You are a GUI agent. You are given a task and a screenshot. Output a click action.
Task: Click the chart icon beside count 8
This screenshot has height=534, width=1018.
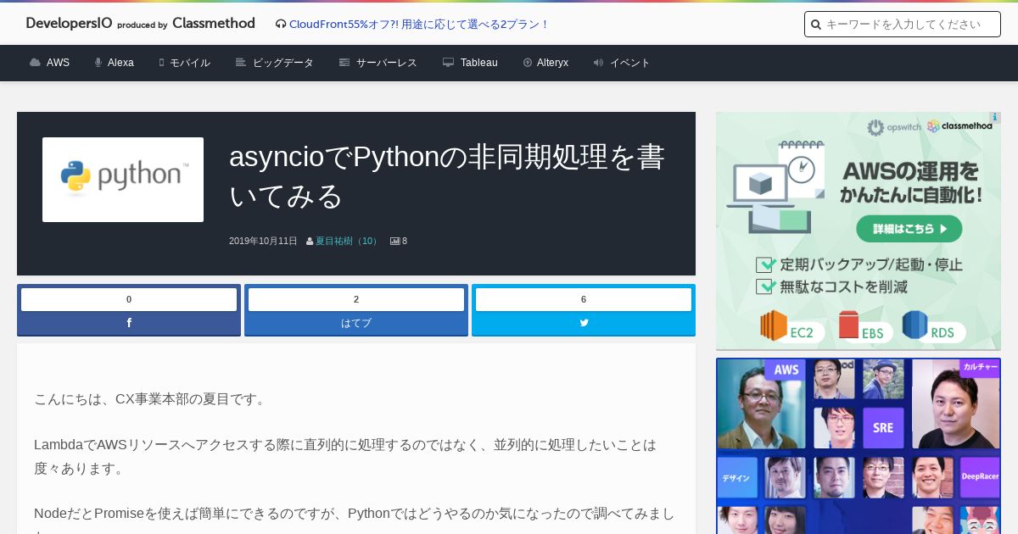tap(394, 242)
